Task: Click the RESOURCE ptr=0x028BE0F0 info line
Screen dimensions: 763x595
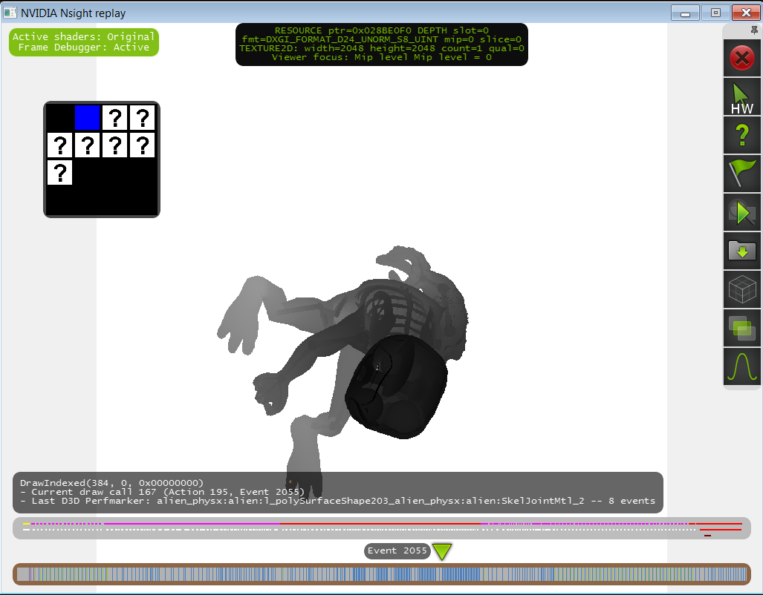Action: (382, 30)
